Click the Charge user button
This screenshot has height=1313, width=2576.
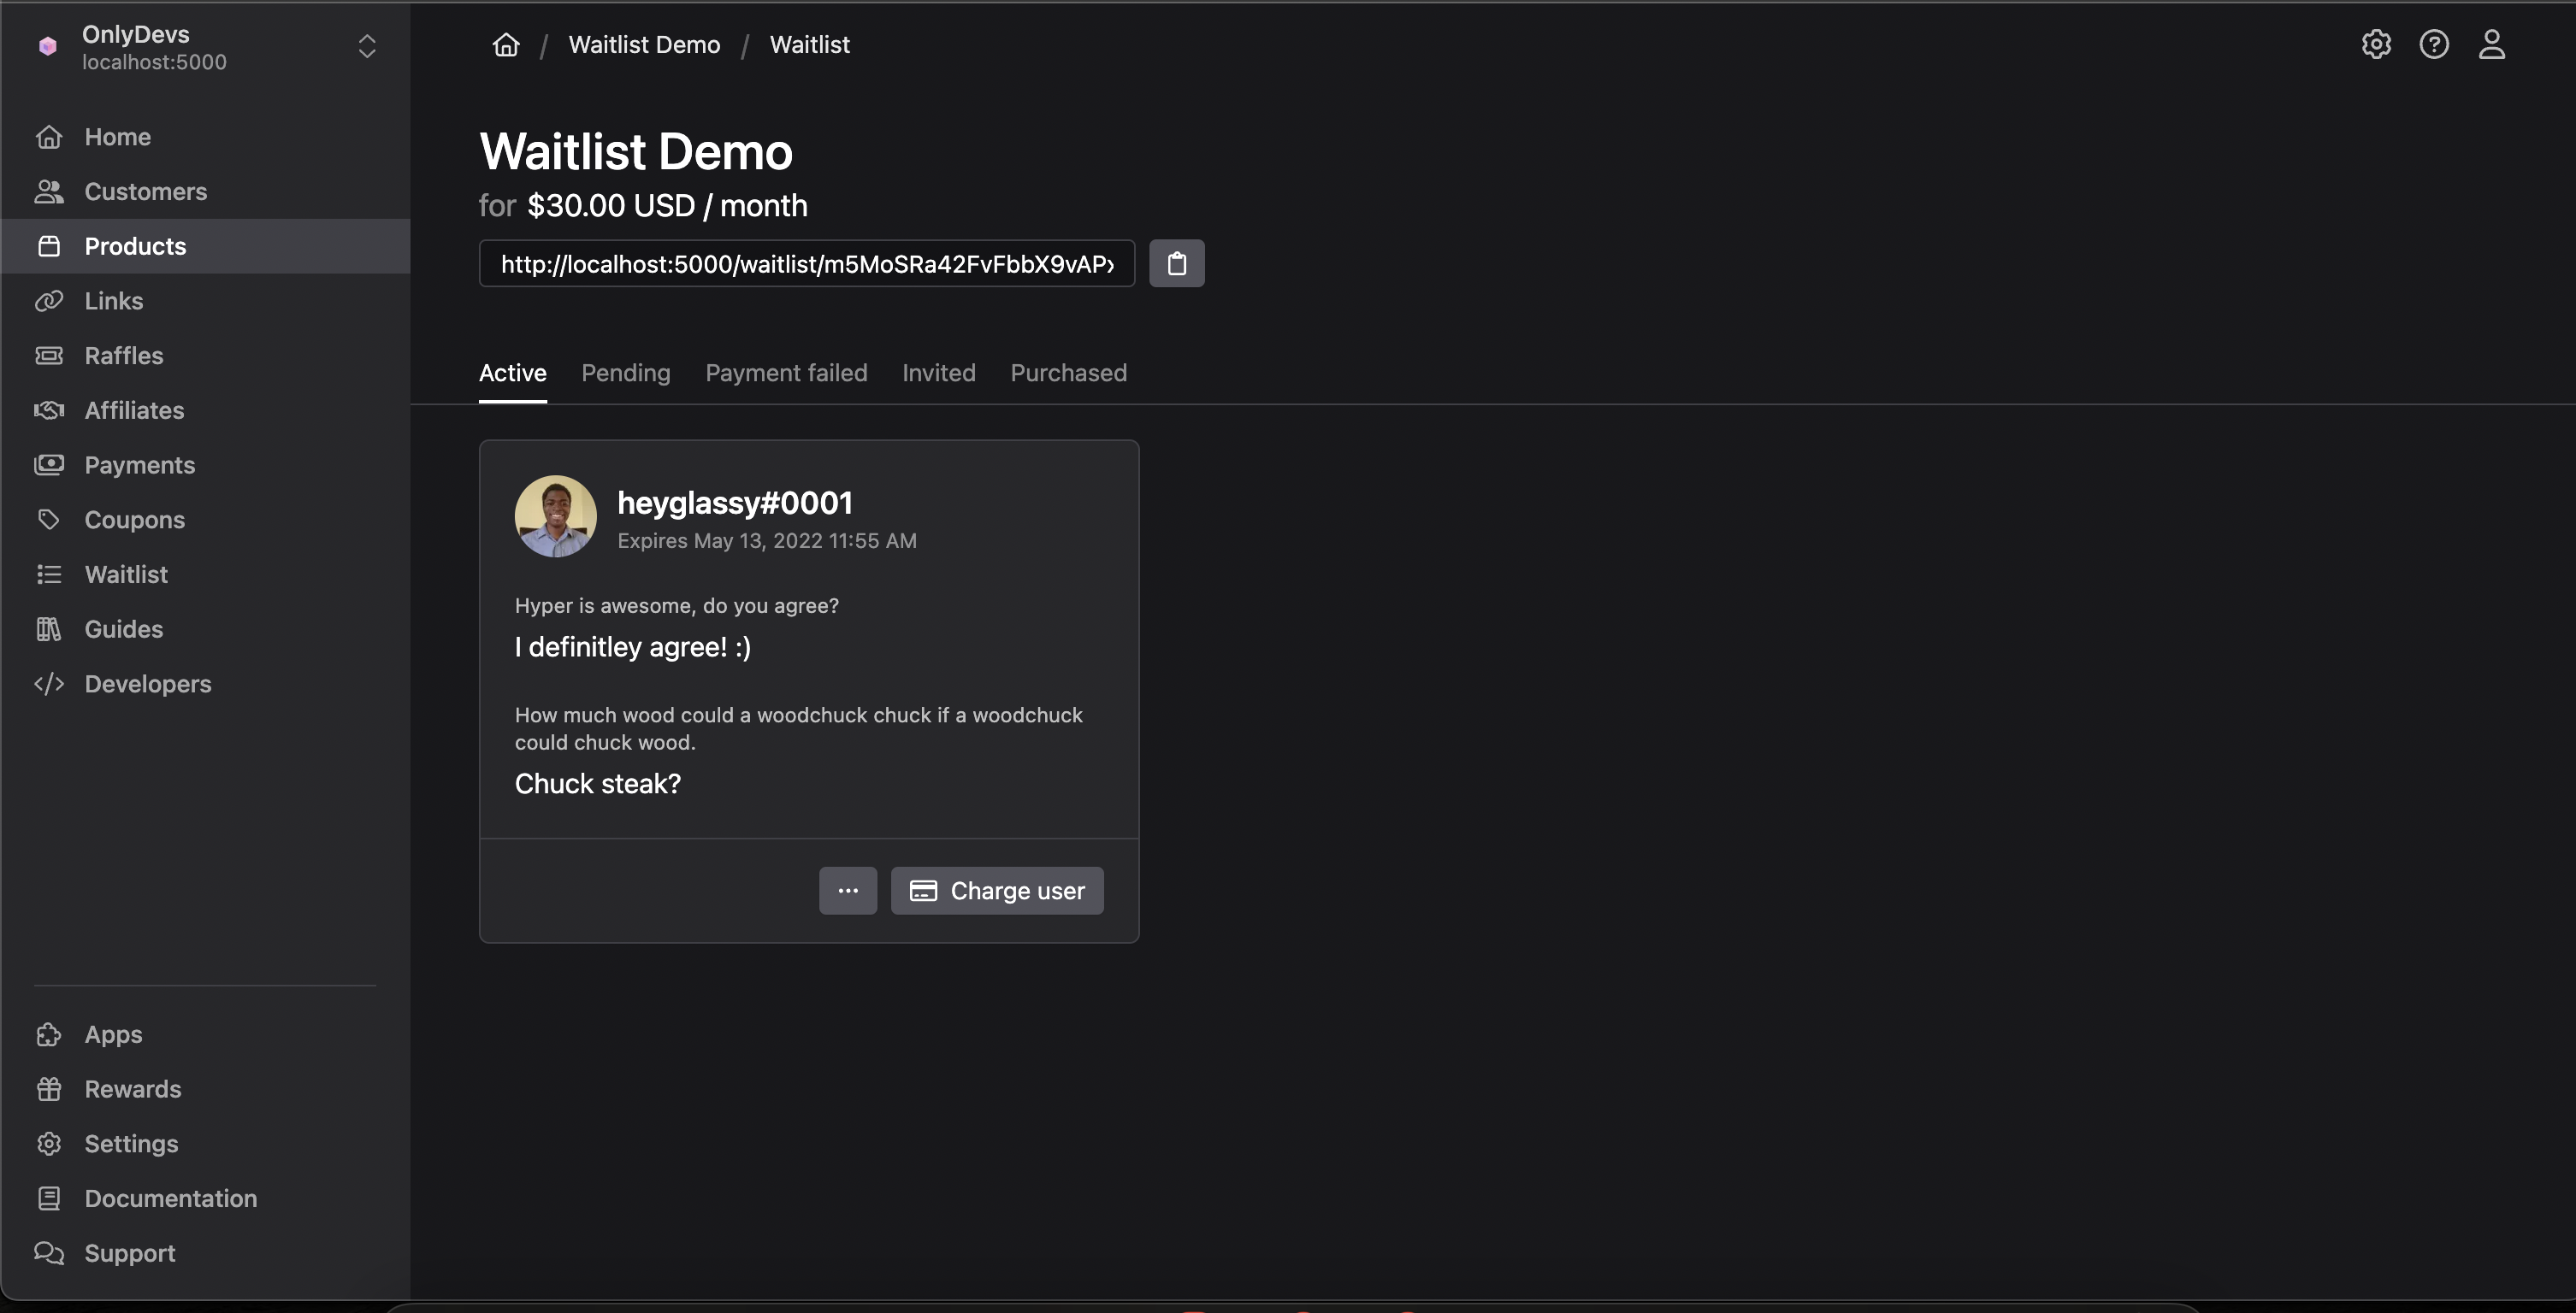(x=997, y=891)
